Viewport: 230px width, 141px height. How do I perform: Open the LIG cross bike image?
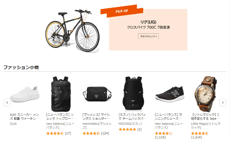pyautogui.click(x=72, y=30)
